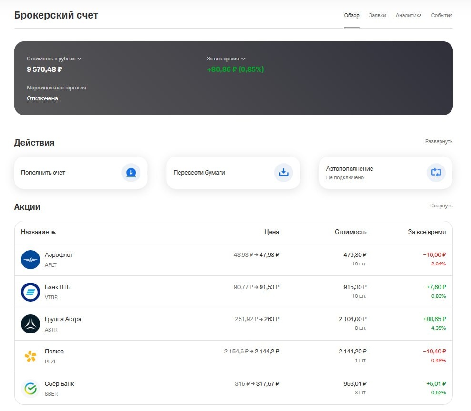Sort by the Стоимость column header
The height and width of the screenshot is (411, 471).
pyautogui.click(x=351, y=232)
